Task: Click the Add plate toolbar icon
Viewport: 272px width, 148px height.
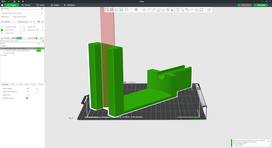Action: click(112, 10)
